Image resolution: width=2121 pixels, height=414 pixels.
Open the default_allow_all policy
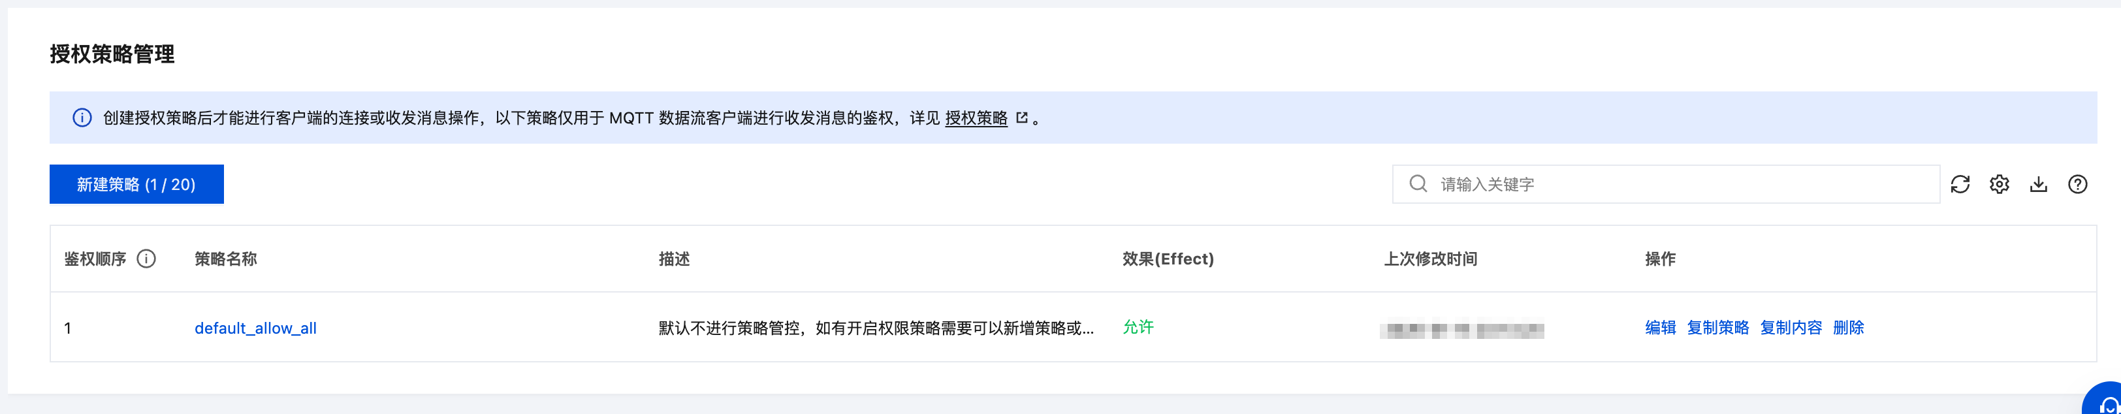coord(255,328)
